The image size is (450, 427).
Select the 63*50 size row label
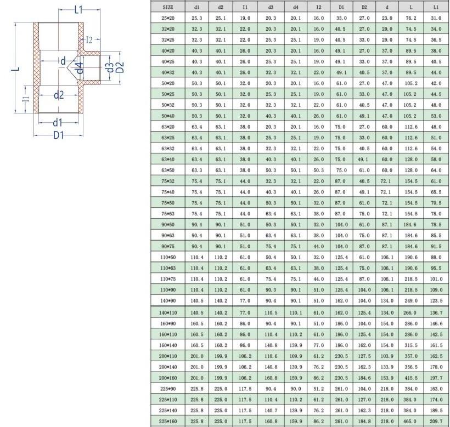pos(168,170)
